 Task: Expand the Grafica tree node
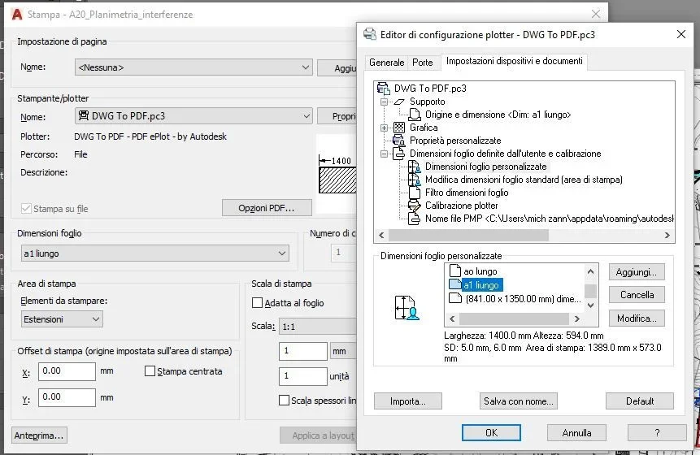point(384,128)
